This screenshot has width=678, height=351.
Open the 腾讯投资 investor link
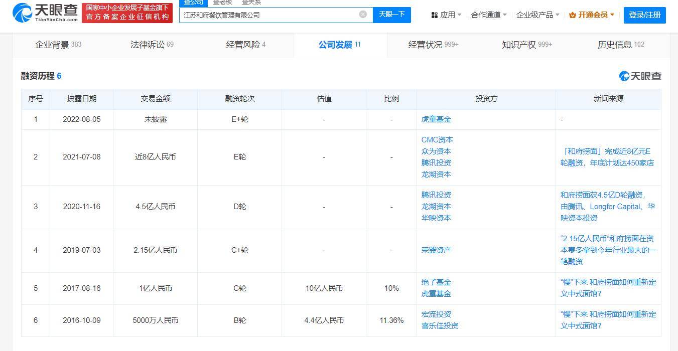(x=436, y=162)
